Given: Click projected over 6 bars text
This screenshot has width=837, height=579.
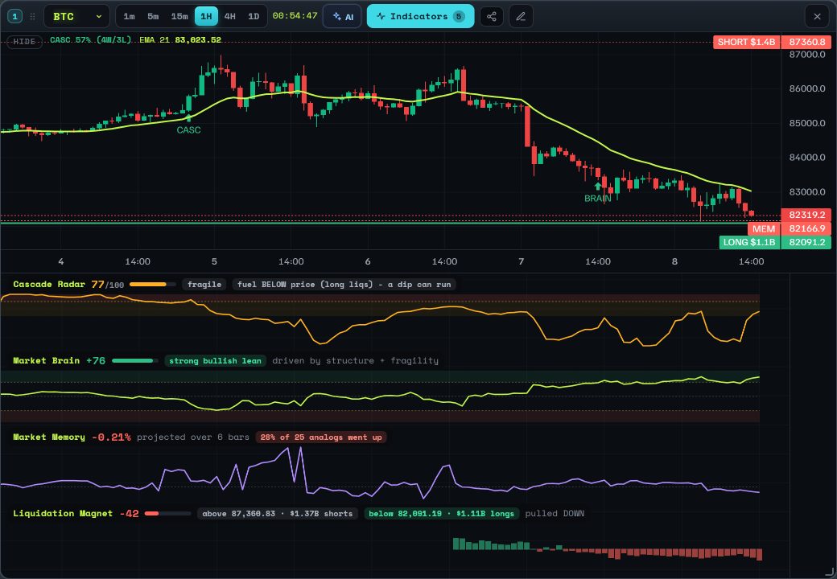Looking at the screenshot, I should (x=192, y=437).
